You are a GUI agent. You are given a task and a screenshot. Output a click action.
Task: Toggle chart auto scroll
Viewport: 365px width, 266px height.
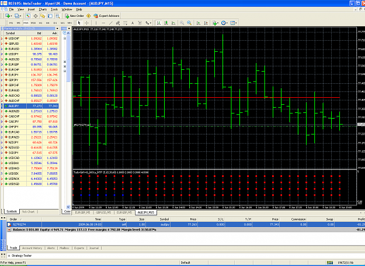(x=199, y=23)
